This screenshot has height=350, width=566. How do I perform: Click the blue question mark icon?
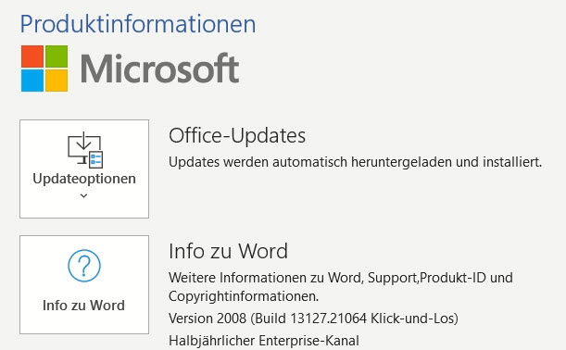[x=84, y=266]
